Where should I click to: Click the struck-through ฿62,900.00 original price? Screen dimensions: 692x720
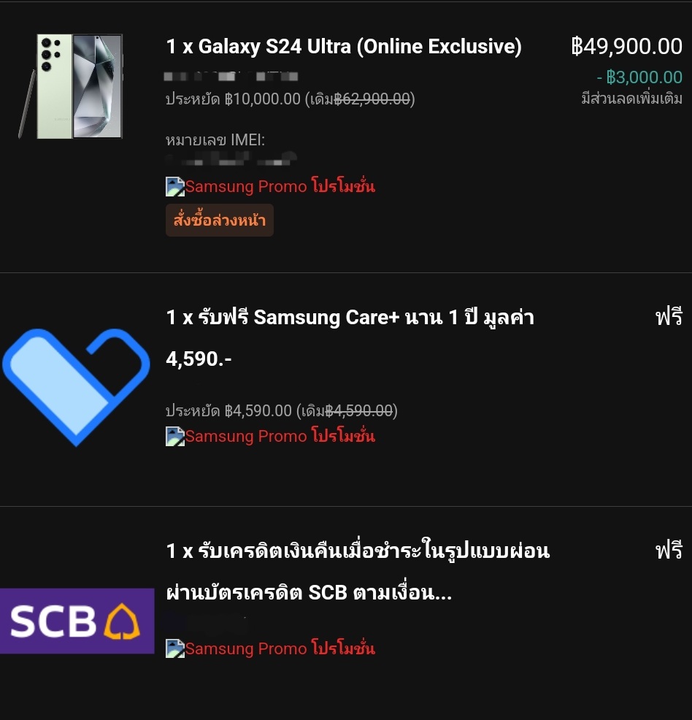372,99
